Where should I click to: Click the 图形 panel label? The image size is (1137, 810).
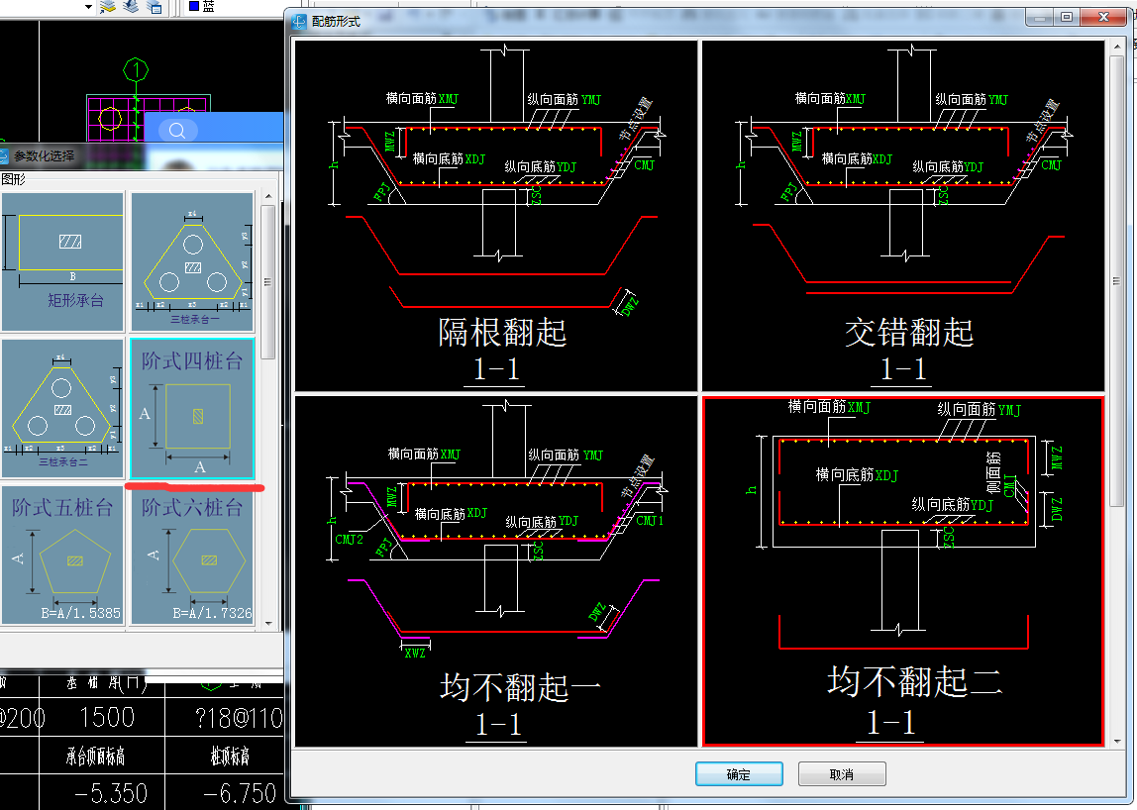coord(12,179)
